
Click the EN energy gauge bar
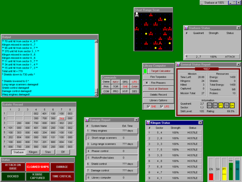(211, 169)
